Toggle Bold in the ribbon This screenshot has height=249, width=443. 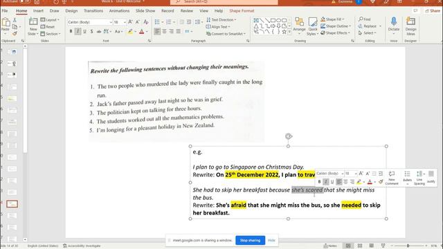click(x=71, y=31)
